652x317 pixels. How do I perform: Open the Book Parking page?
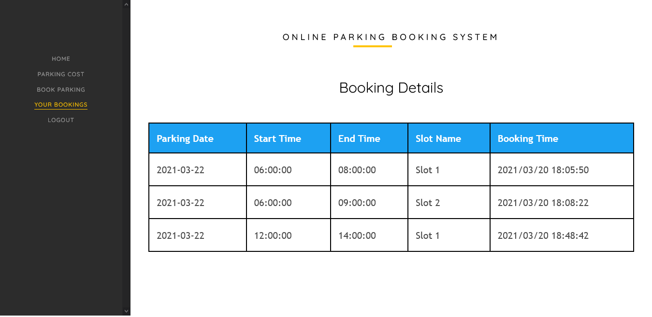coord(61,90)
